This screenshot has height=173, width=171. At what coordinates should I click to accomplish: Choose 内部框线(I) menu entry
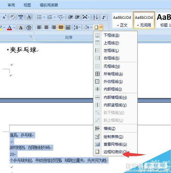point(115,89)
